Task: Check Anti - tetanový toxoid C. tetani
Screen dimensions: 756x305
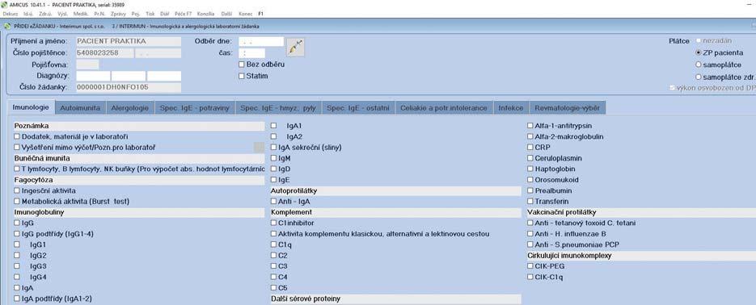Action: tap(530, 224)
